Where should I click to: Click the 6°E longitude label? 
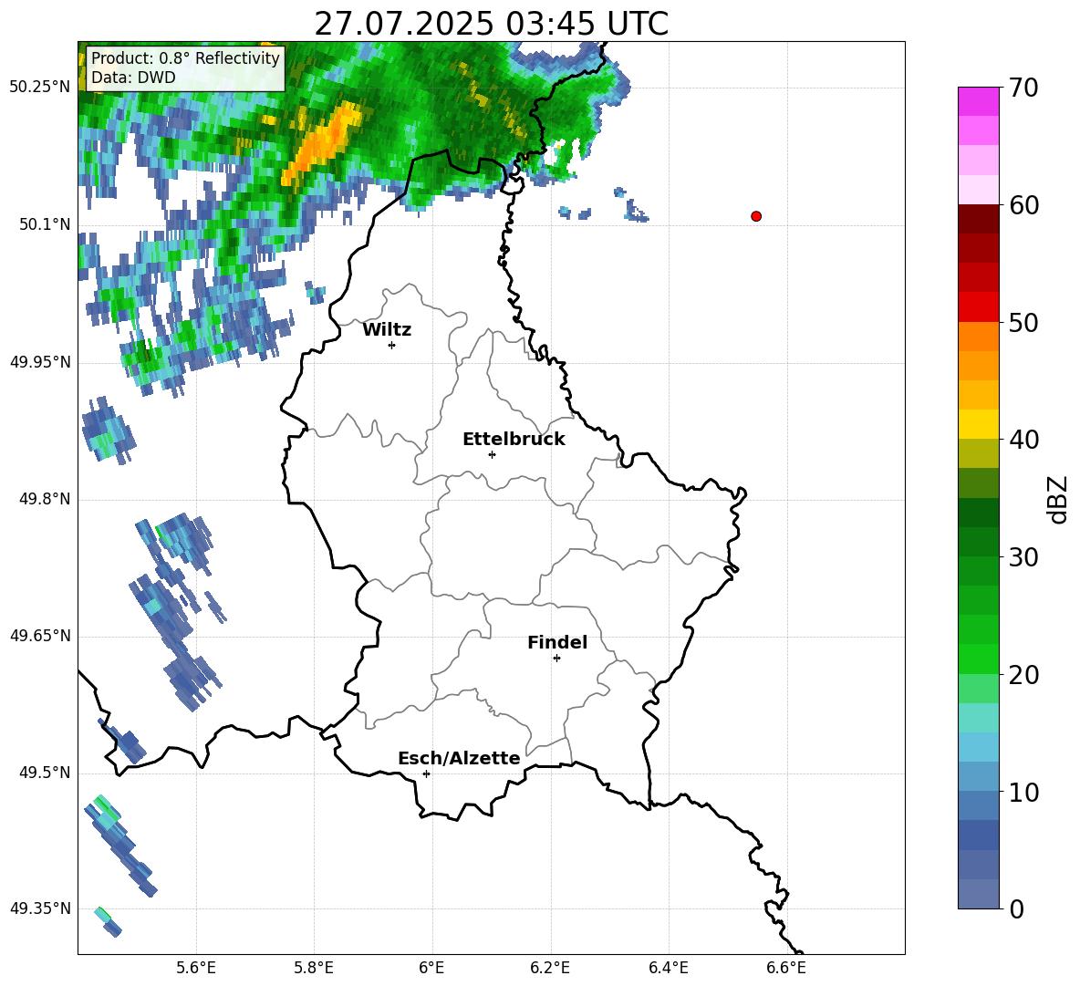(x=431, y=968)
